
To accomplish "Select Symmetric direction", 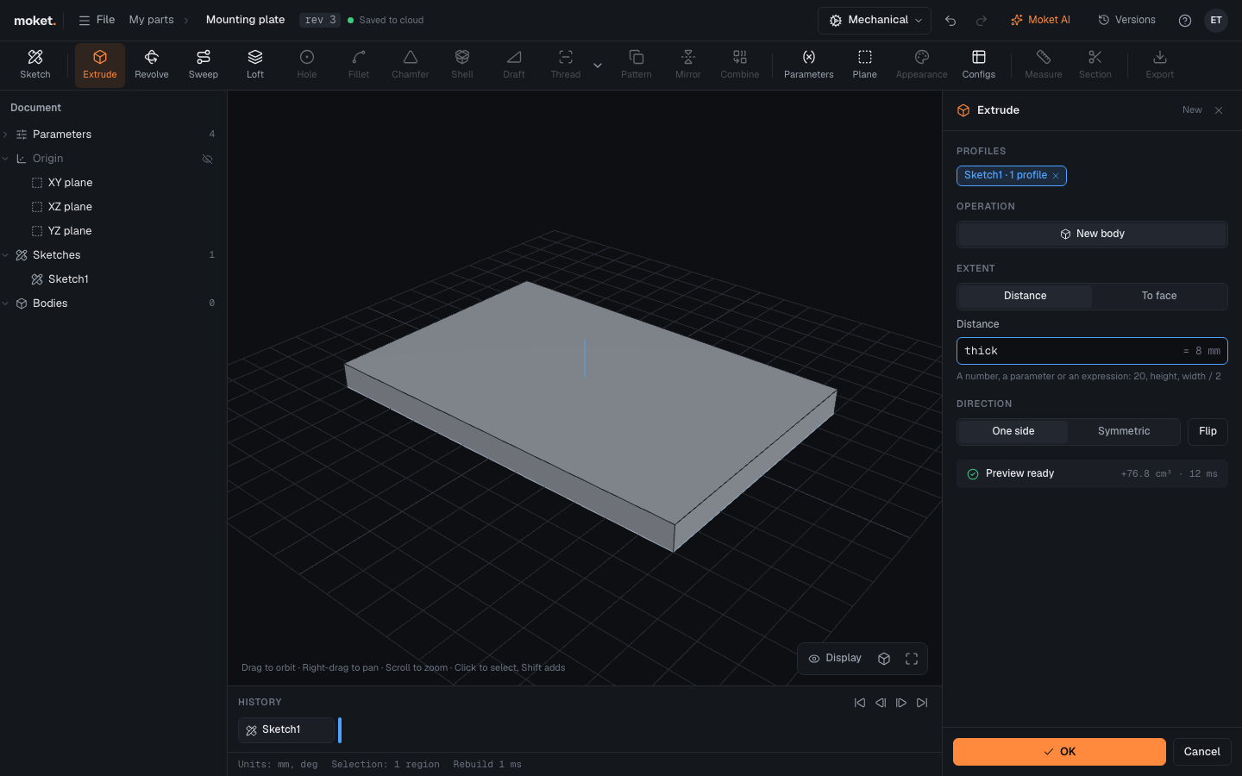I will 1124,431.
